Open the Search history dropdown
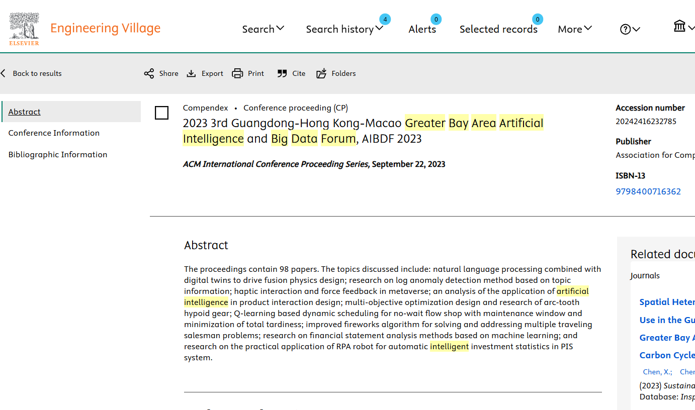Screen dimensions: 695x410 [x=344, y=29]
